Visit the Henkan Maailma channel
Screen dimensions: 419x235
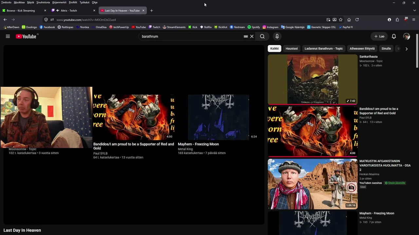tap(369, 174)
